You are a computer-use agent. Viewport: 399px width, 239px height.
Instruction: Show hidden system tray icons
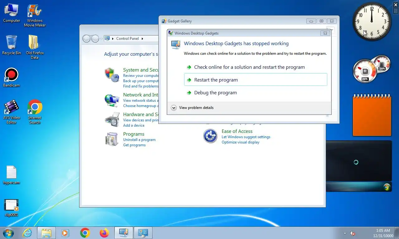[345, 233]
